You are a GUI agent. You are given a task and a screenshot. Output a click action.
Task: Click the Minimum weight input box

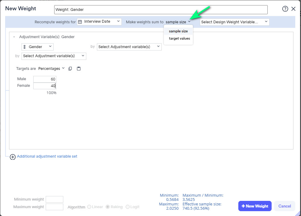55,199
